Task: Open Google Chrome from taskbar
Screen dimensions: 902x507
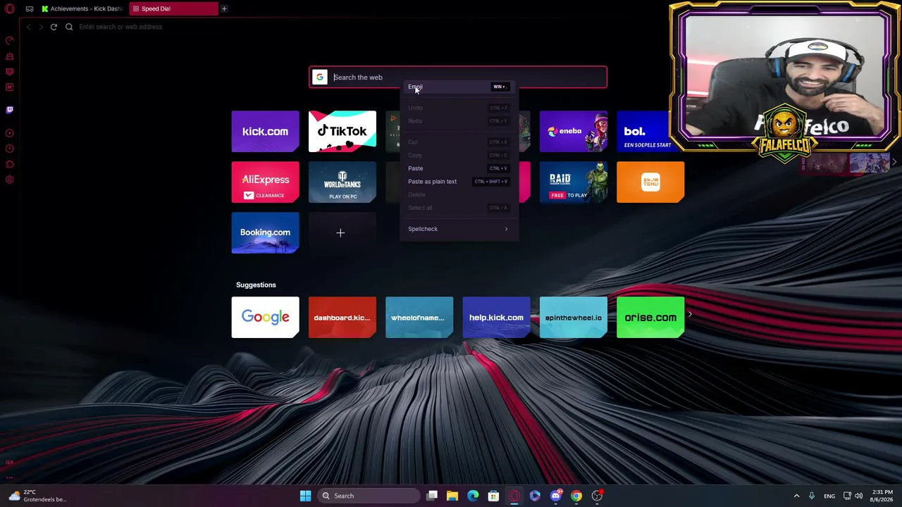Action: pos(576,496)
